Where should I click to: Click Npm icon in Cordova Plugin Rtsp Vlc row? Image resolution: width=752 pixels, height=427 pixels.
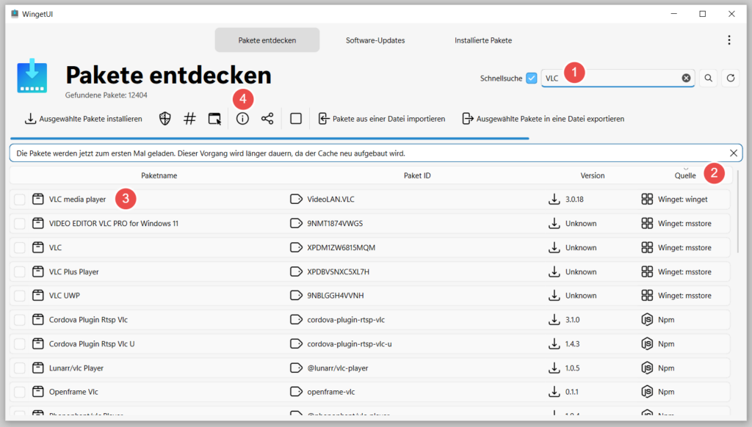coord(647,320)
